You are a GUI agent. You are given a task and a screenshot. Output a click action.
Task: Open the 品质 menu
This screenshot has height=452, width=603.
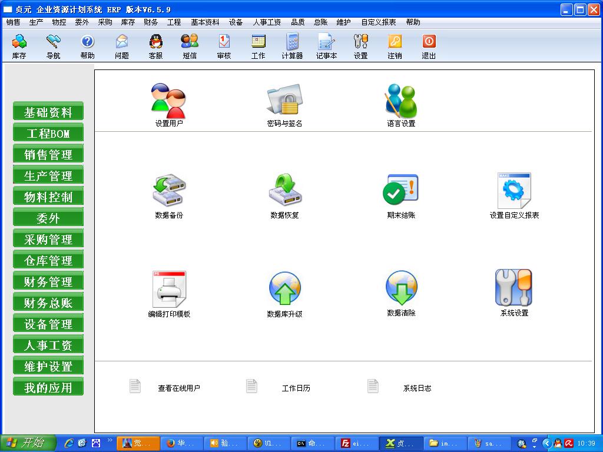pos(297,22)
